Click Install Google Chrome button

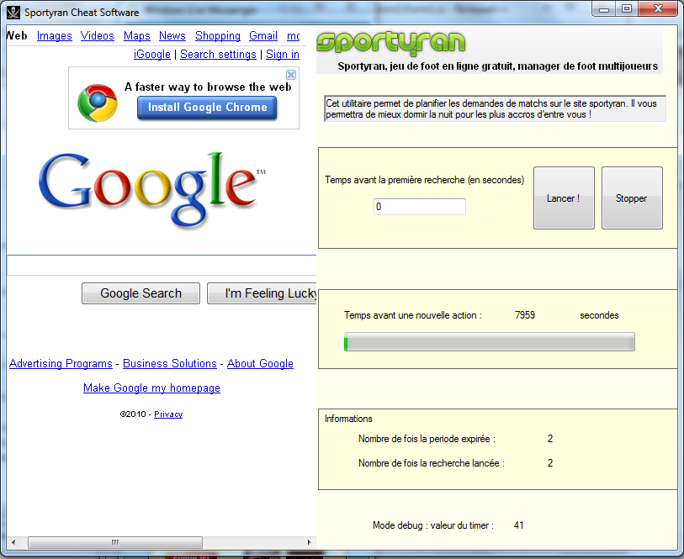click(x=207, y=108)
